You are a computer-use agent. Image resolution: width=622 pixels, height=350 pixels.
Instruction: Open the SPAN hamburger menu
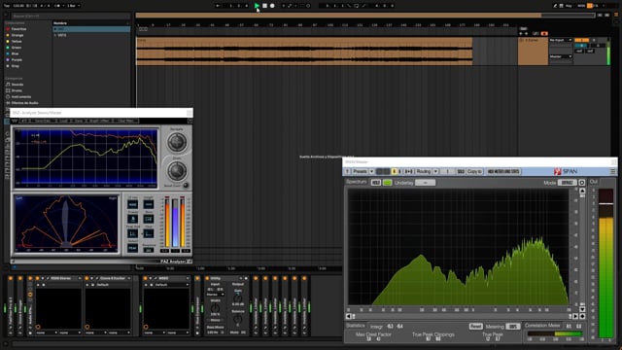(x=612, y=171)
